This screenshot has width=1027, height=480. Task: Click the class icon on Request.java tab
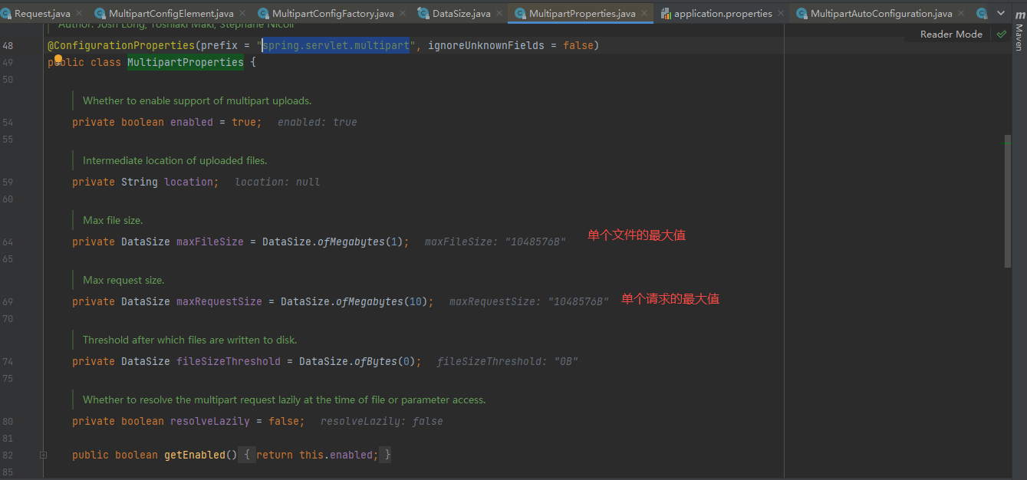click(6, 13)
